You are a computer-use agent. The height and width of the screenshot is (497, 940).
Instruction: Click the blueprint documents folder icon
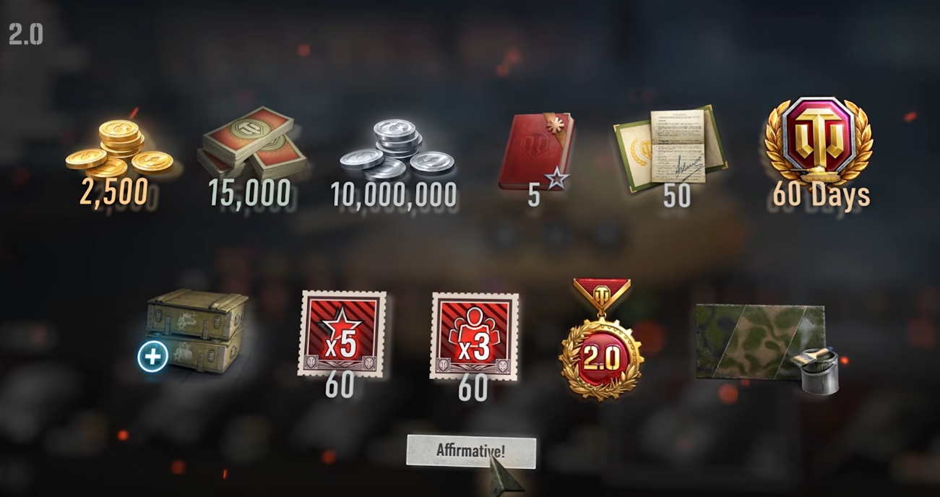pos(672,150)
